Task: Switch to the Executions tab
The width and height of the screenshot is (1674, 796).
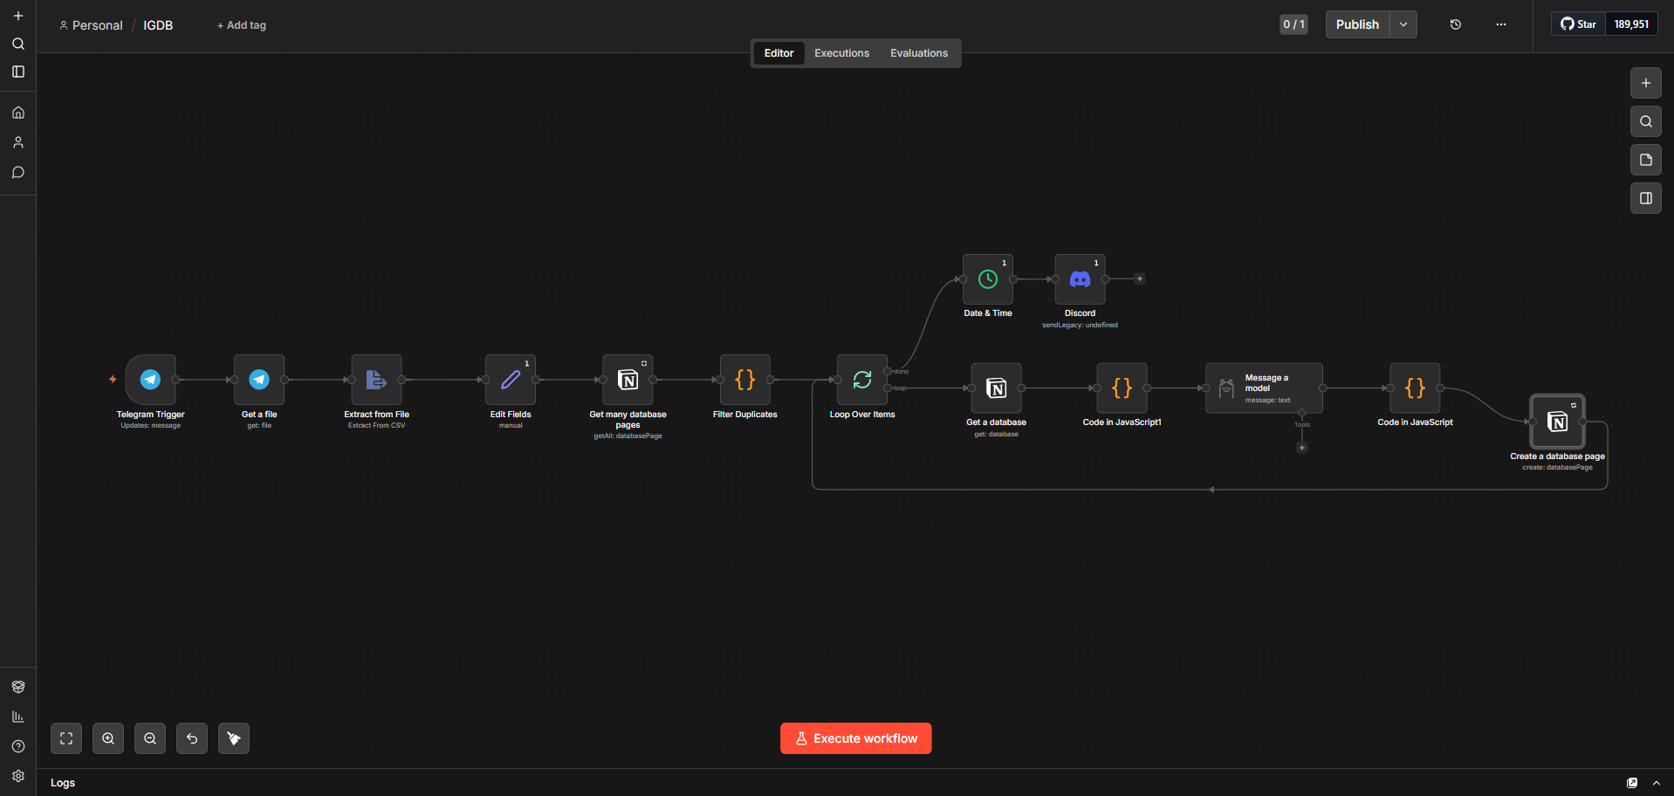Action: tap(841, 53)
